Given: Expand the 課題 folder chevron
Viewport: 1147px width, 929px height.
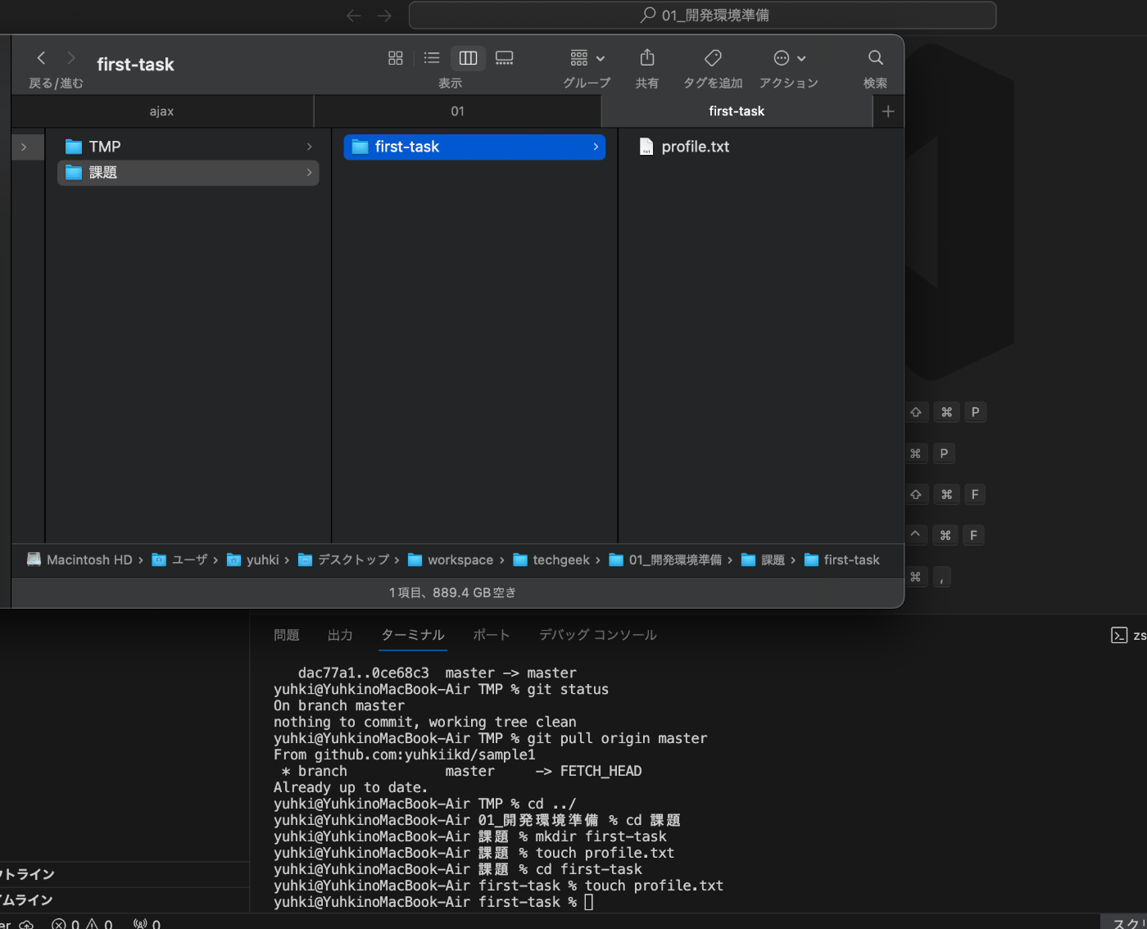Looking at the screenshot, I should point(309,172).
